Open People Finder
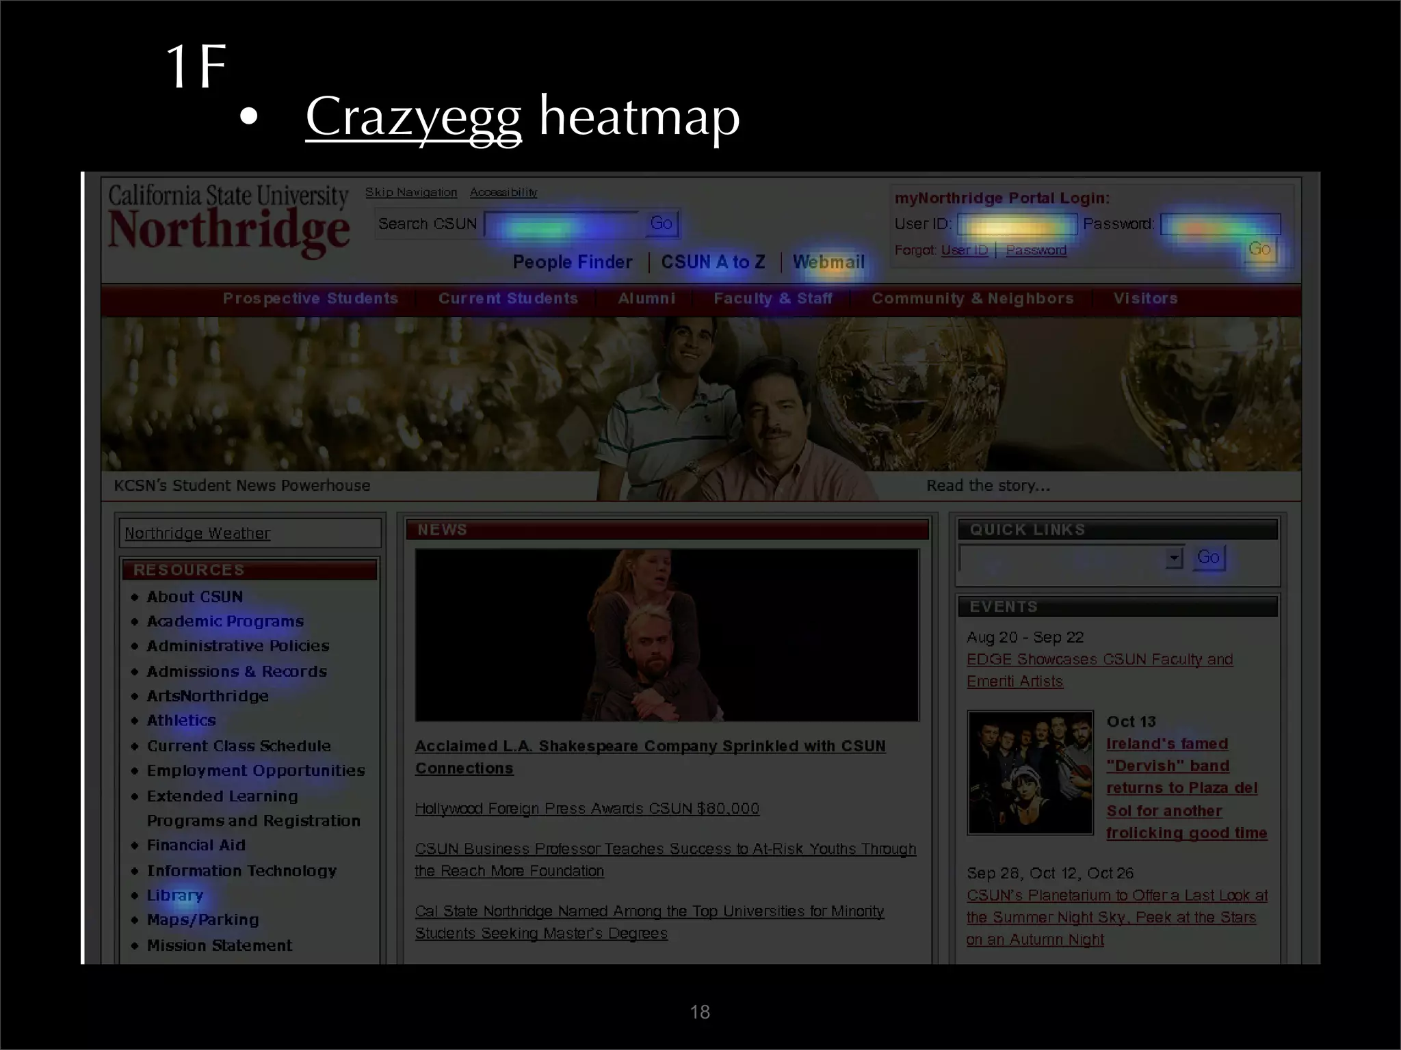 click(x=573, y=262)
